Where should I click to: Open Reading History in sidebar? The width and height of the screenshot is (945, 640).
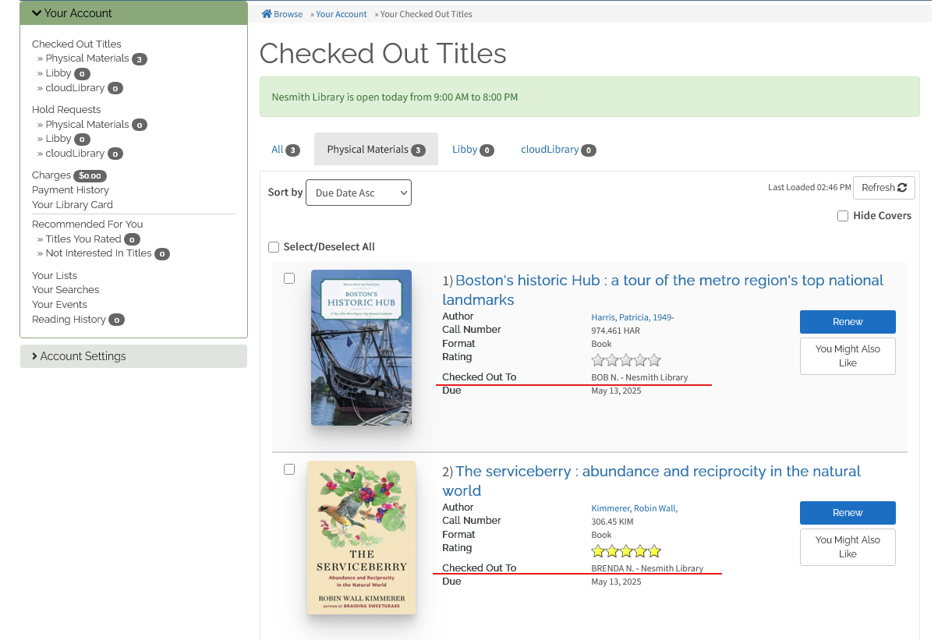point(69,320)
